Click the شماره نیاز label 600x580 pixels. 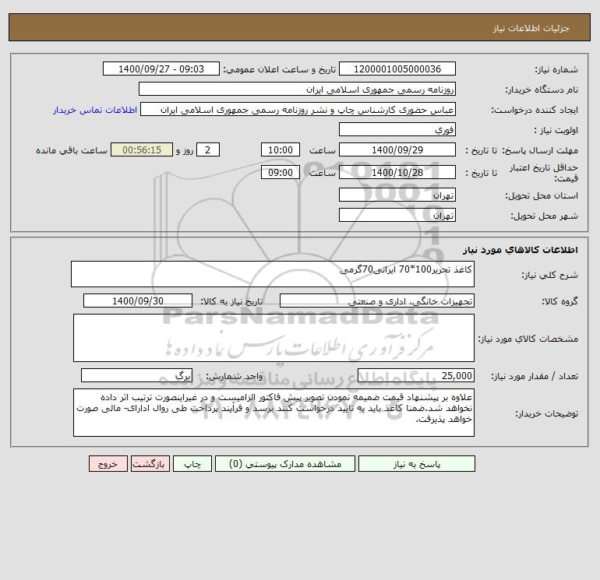click(x=556, y=69)
